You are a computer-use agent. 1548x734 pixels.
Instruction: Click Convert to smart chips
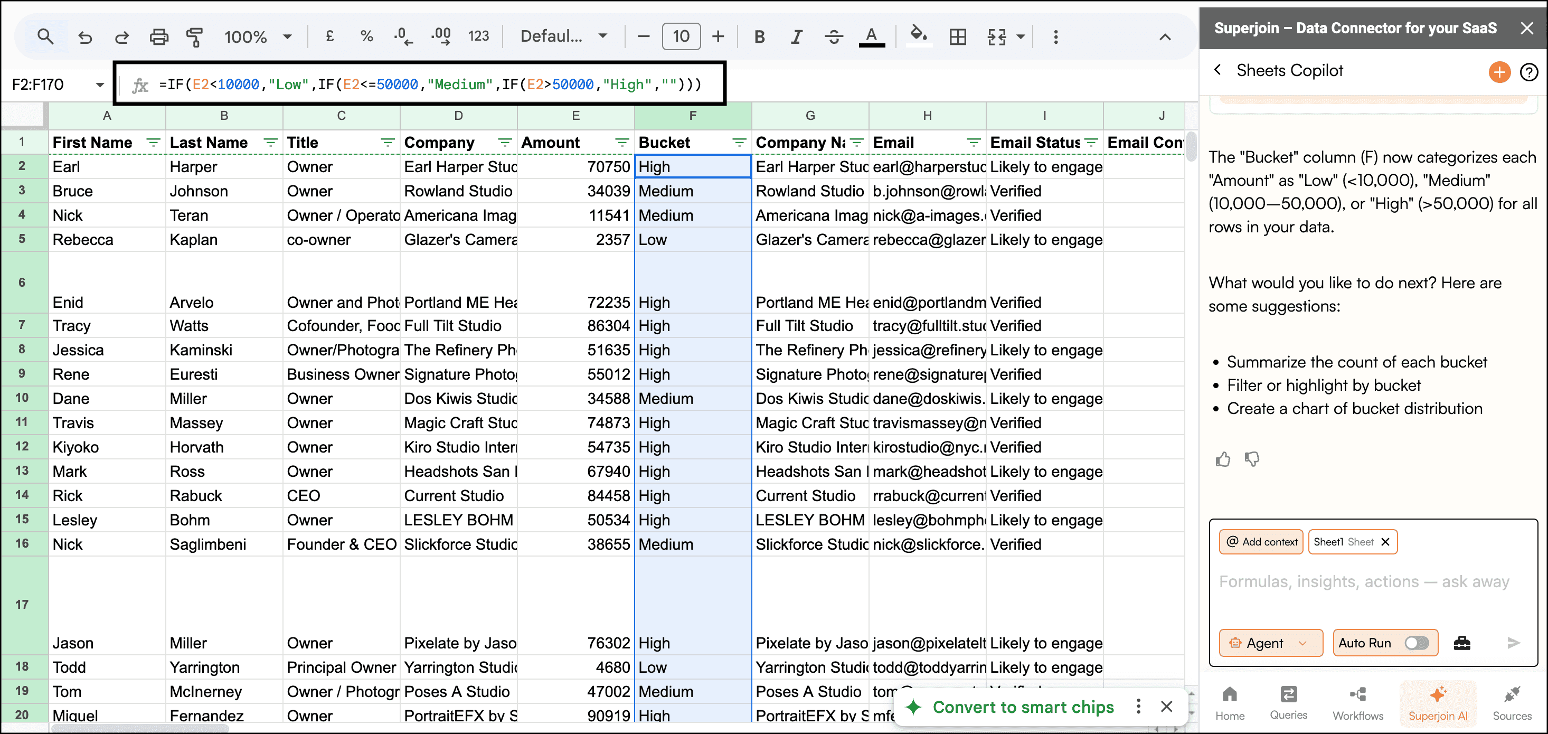pos(1023,707)
